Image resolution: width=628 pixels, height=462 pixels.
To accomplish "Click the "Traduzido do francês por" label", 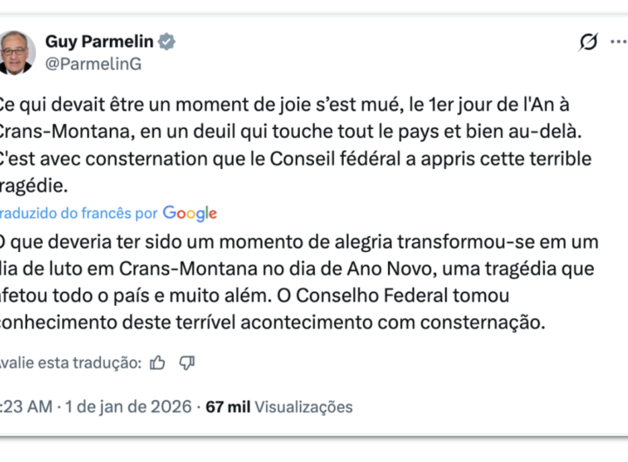I will (78, 214).
